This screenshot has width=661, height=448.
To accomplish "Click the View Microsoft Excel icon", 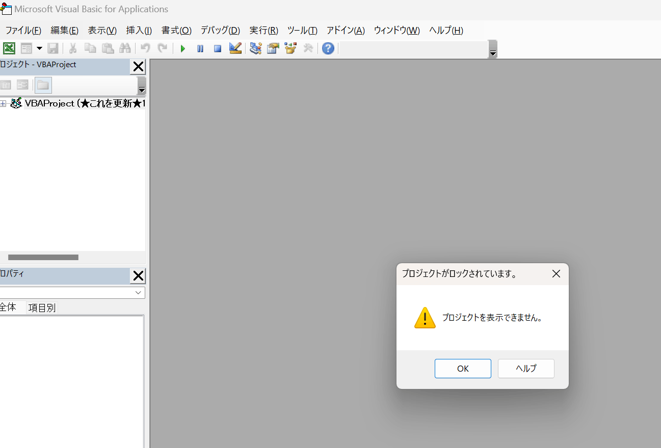I will click(x=9, y=48).
